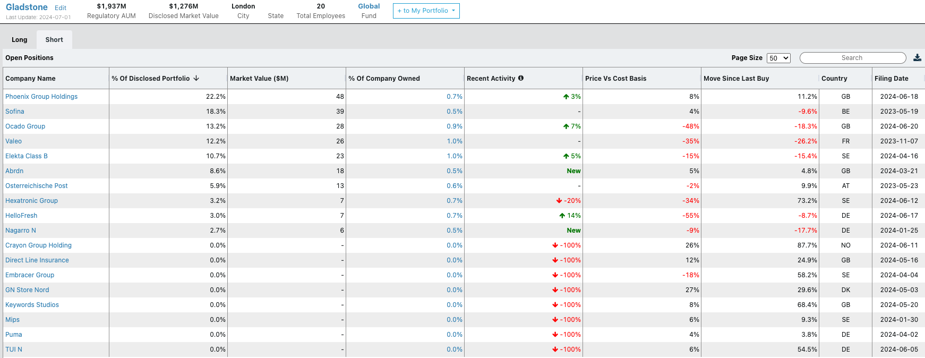925x358 pixels.
Task: Switch to the Long tab
Action: pos(20,40)
